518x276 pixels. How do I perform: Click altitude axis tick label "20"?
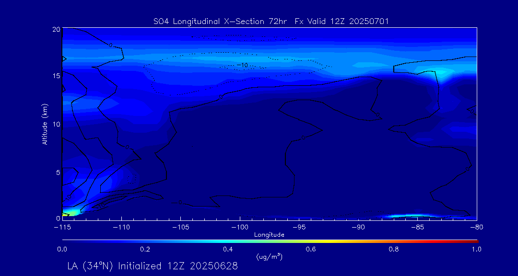pos(56,29)
